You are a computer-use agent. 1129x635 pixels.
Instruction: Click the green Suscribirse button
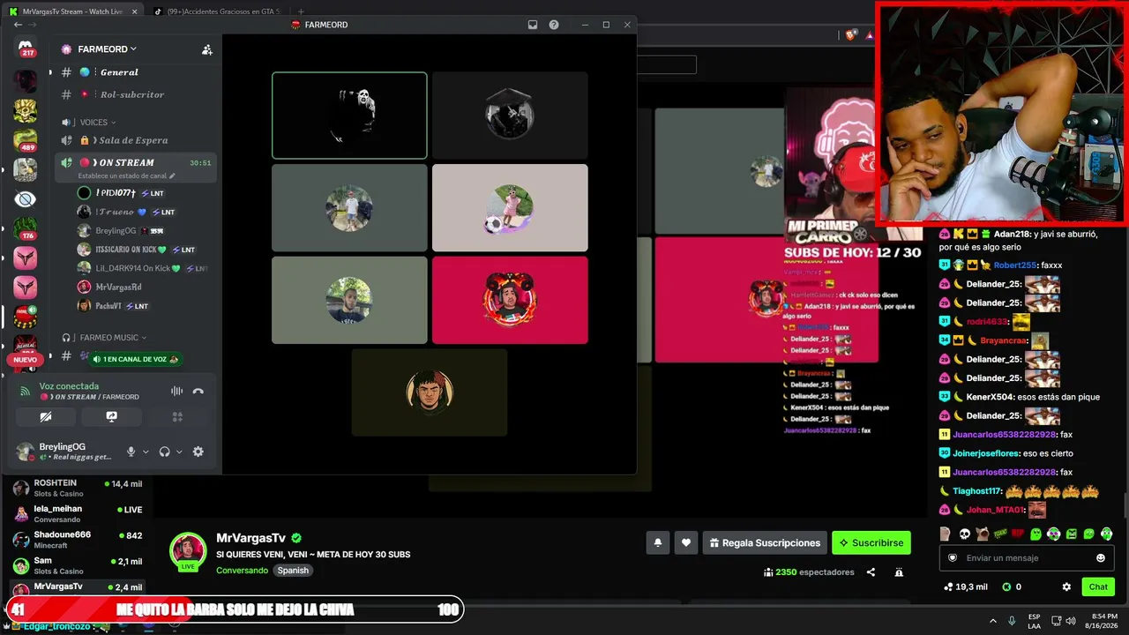pos(871,543)
